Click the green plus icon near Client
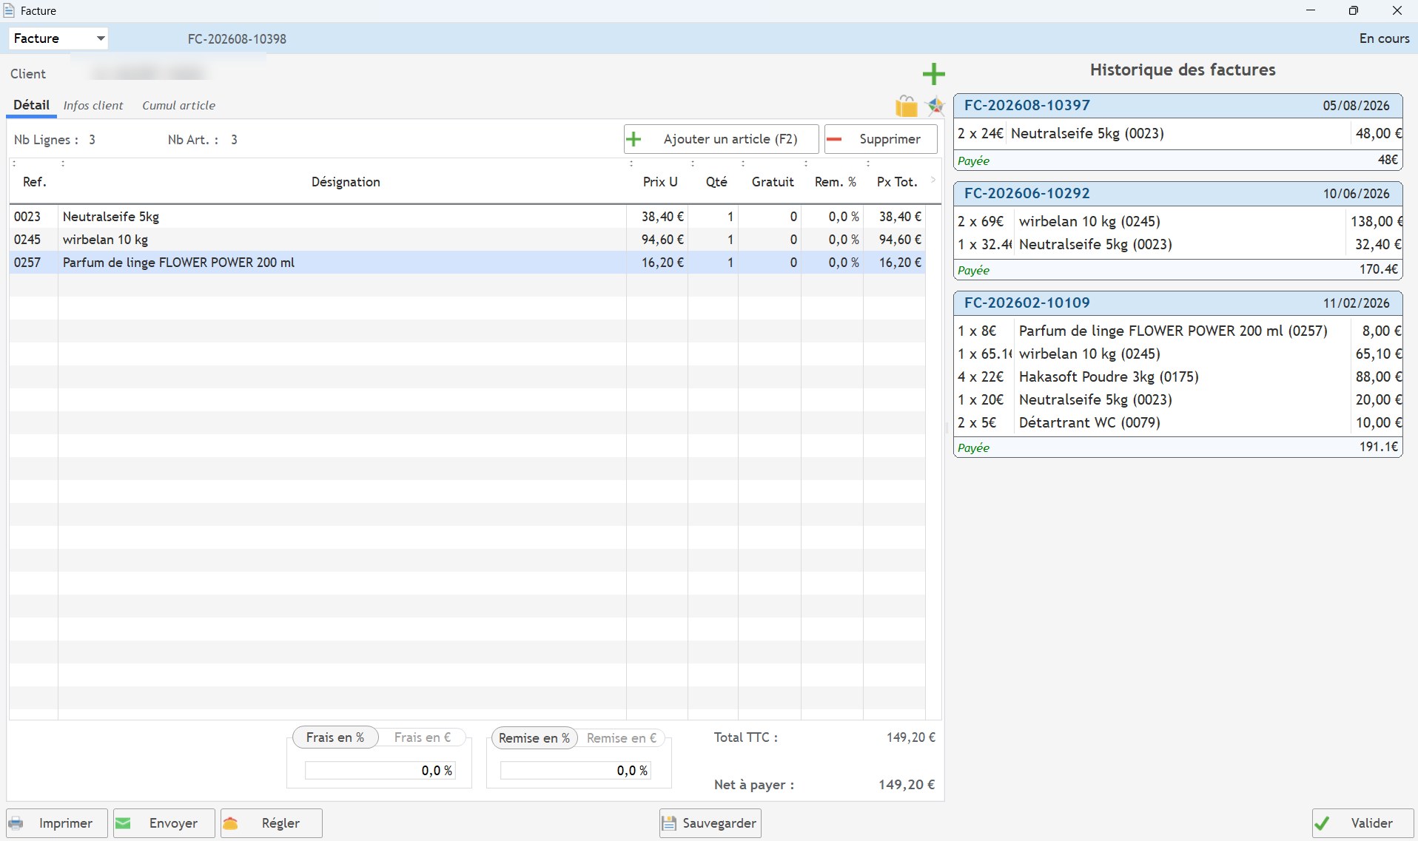 click(x=934, y=74)
